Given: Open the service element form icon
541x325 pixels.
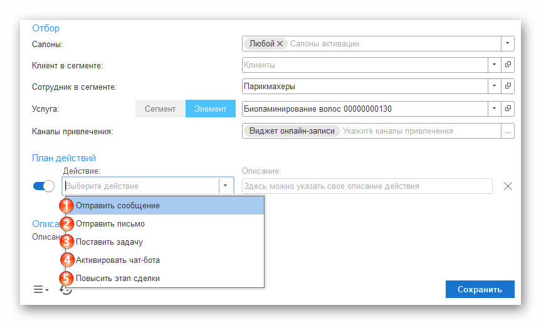Looking at the screenshot, I should tap(508, 109).
